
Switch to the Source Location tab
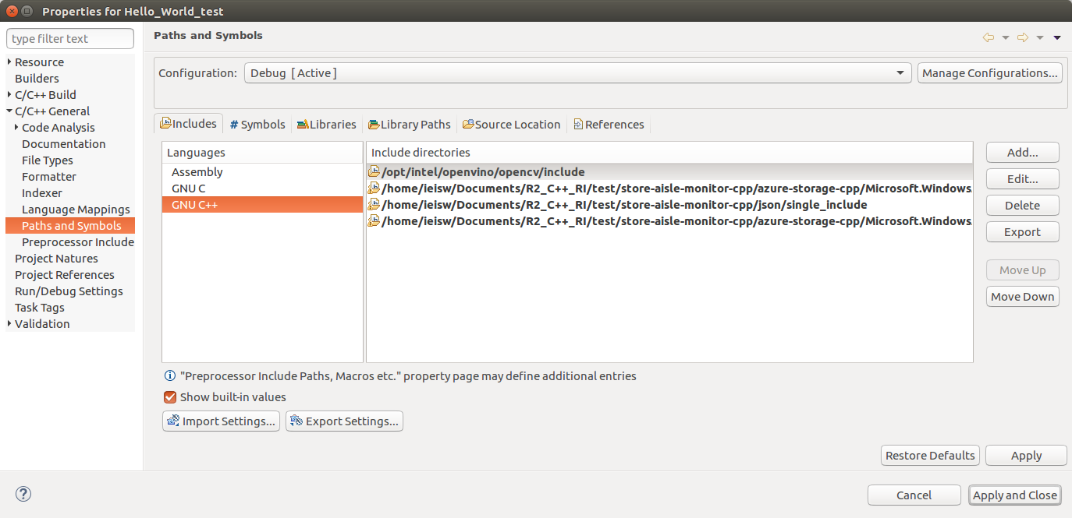pyautogui.click(x=511, y=125)
